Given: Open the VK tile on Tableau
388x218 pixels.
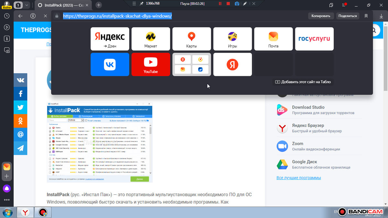Looking at the screenshot, I should 110,65.
